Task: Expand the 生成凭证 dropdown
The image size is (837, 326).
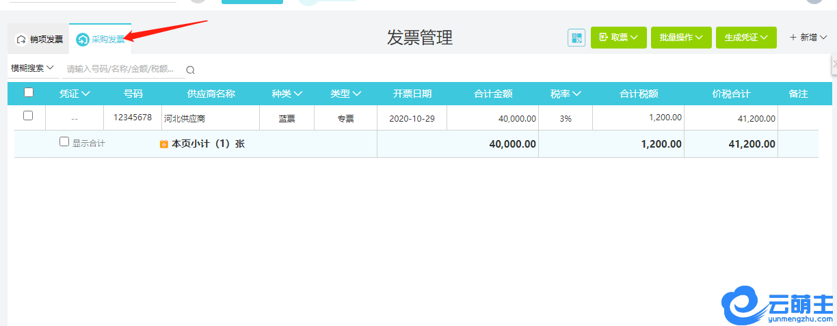Action: [746, 38]
